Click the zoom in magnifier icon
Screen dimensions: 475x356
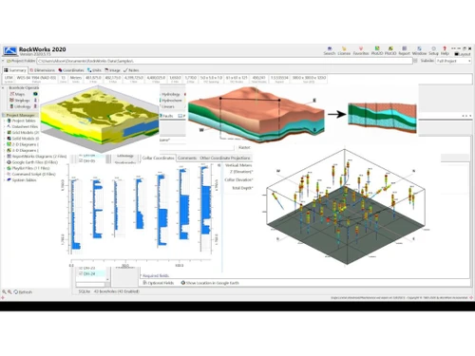(4, 292)
